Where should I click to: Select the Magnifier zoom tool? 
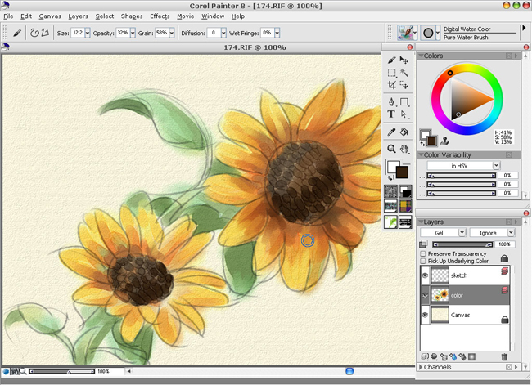coord(392,149)
